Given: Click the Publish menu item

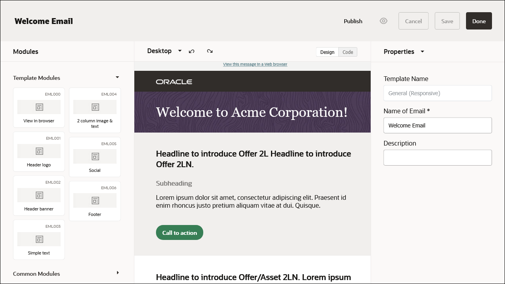Looking at the screenshot, I should (x=353, y=21).
